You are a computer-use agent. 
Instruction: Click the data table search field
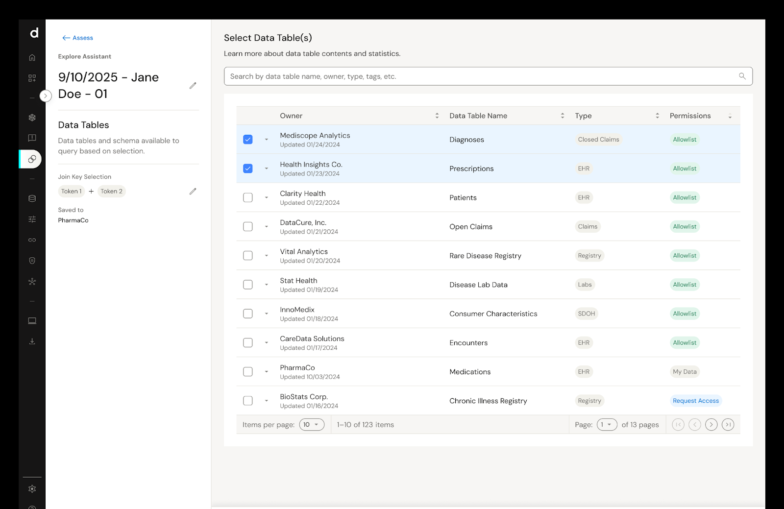coord(480,76)
